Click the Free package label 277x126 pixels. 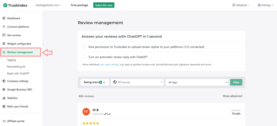(80, 5)
